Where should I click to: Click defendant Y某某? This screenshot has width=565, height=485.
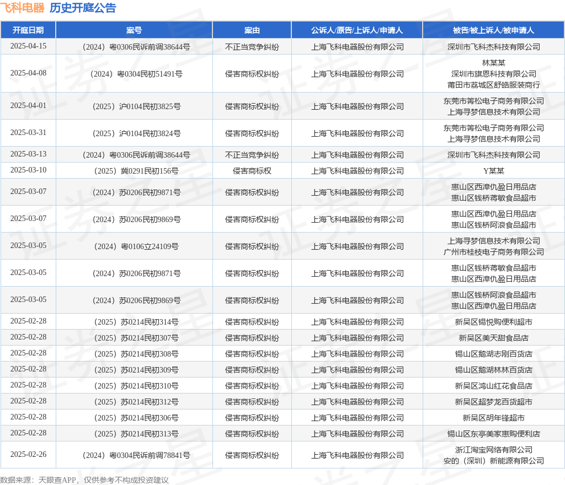(x=493, y=171)
